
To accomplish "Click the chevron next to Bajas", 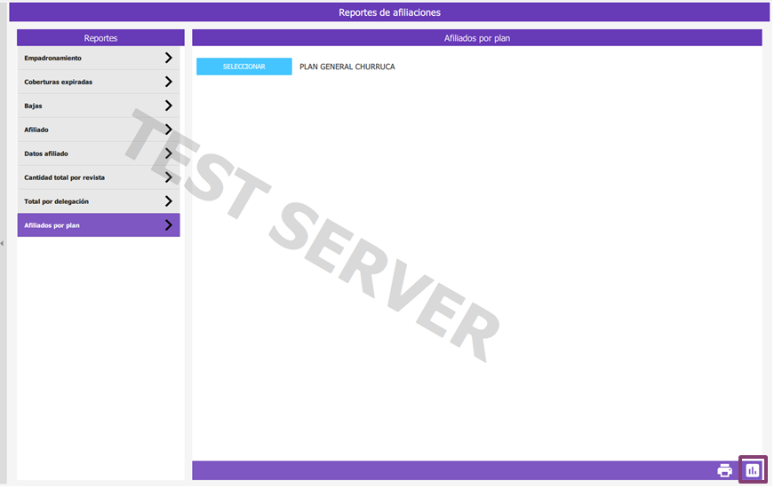I will click(169, 106).
